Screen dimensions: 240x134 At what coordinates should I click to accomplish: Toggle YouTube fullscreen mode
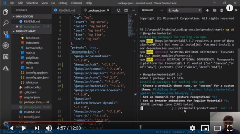click(230, 128)
